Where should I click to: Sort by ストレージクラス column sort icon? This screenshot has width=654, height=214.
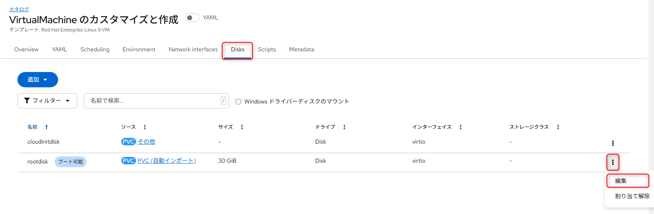point(558,127)
